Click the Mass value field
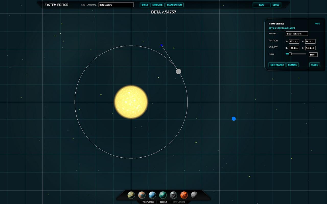Viewport: 327px width, 204px height. 313,55
